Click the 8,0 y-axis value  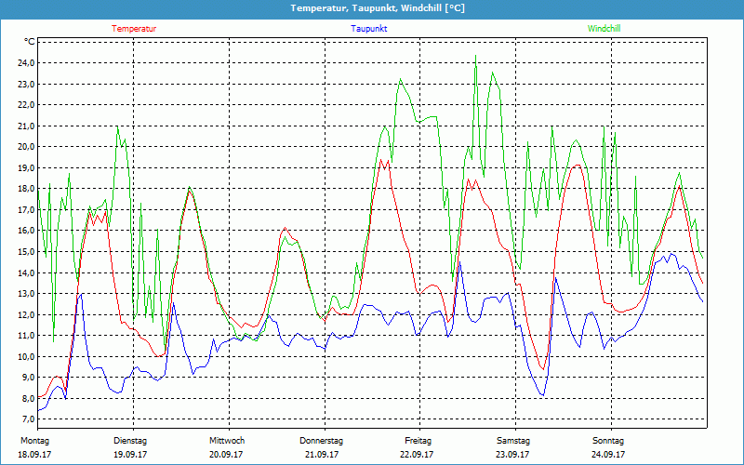(x=27, y=399)
